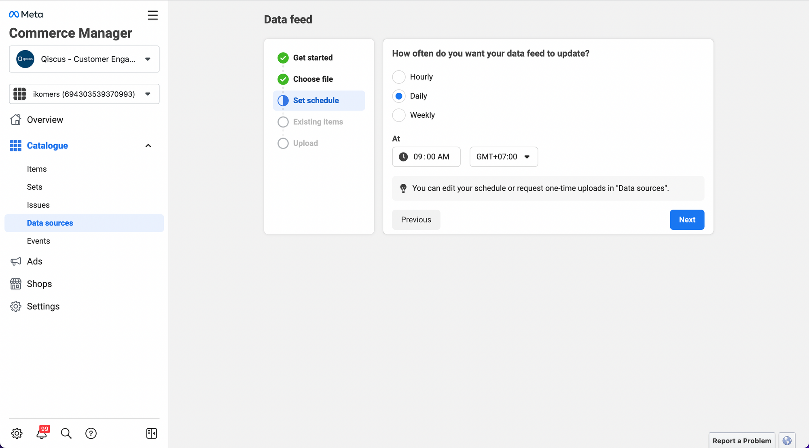
Task: Click the help question mark icon
Action: 91,433
